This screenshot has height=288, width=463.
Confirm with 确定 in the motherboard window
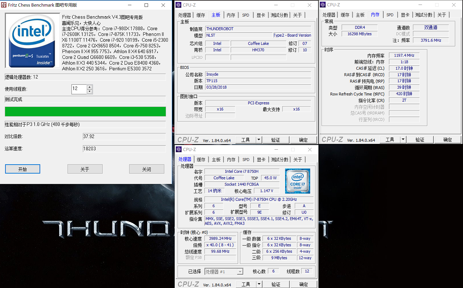coord(303,140)
